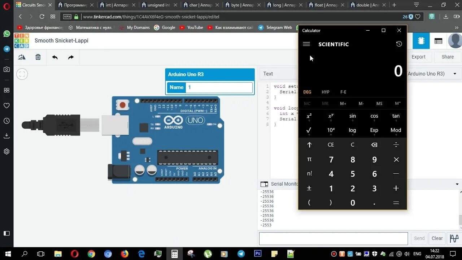Image resolution: width=462 pixels, height=260 pixels.
Task: Open downloads in Opera sidebar
Action: pos(6,136)
